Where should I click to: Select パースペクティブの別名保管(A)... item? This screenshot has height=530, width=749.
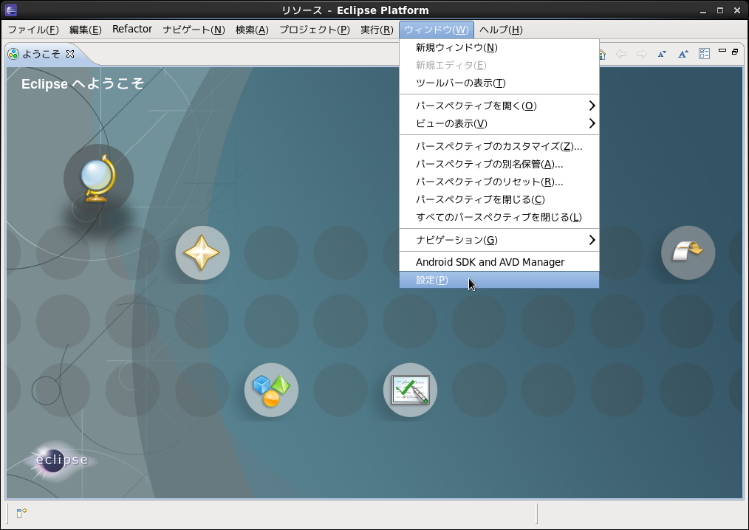tap(499, 164)
